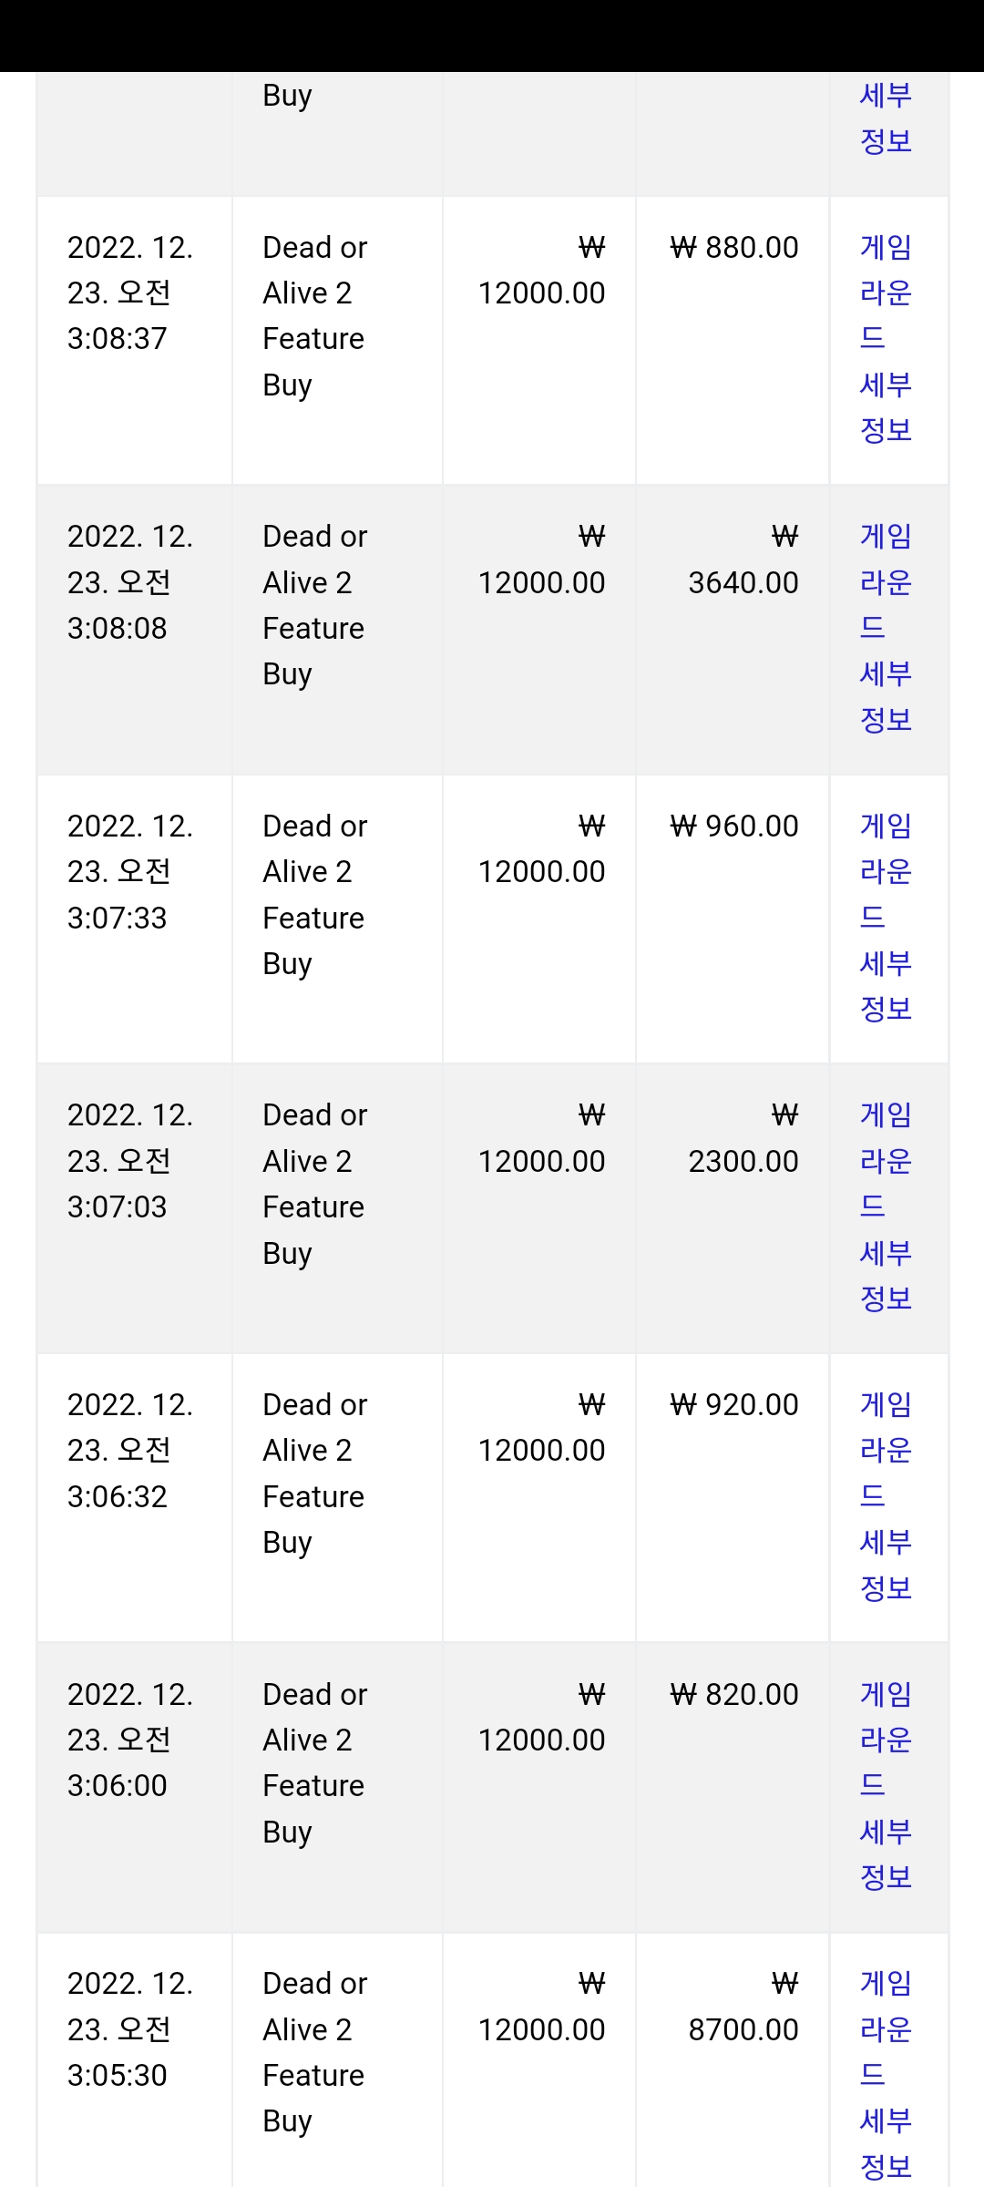This screenshot has height=2187, width=984.
Task: Open game round details for 3:08:08 row
Action: point(886,628)
